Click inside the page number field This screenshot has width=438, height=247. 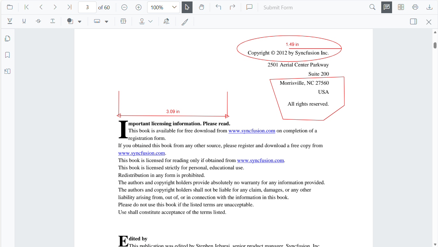(x=87, y=7)
